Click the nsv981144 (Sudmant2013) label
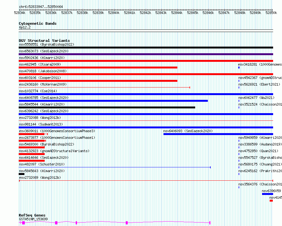Image resolution: width=282 pixels, height=226 pixels. coord(41,124)
